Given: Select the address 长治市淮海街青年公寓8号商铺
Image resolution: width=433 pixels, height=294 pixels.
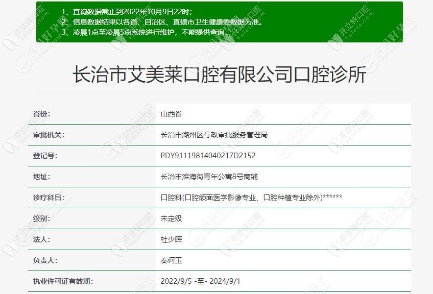Looking at the screenshot, I should [x=209, y=177].
